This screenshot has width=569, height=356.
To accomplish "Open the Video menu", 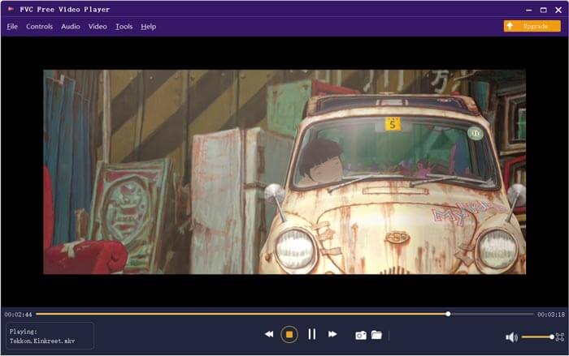I will click(98, 27).
